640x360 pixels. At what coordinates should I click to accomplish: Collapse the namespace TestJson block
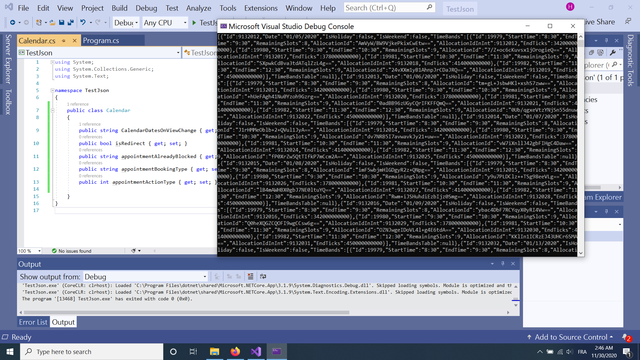coord(52,90)
